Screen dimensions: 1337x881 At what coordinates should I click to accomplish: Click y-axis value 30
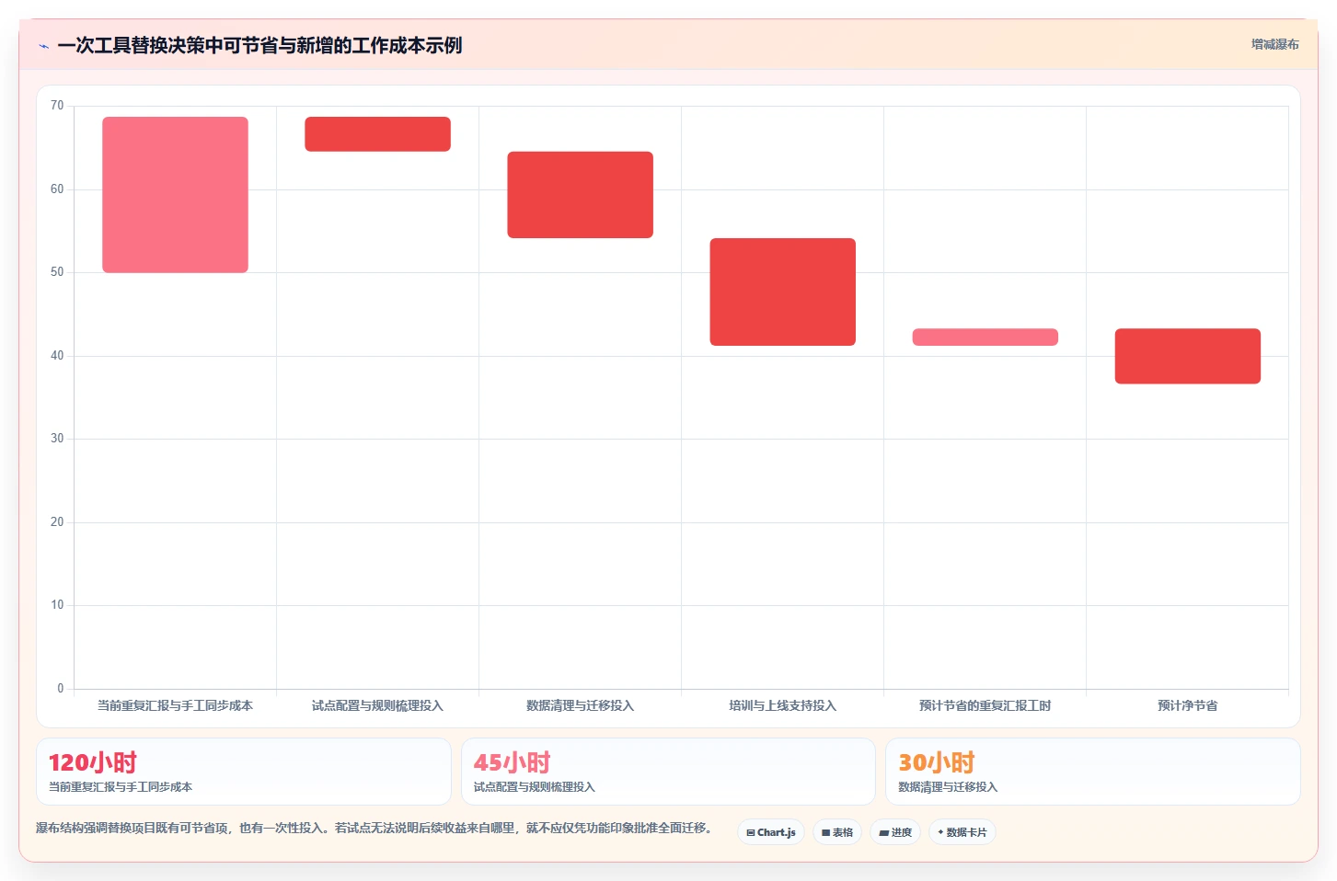pos(57,439)
